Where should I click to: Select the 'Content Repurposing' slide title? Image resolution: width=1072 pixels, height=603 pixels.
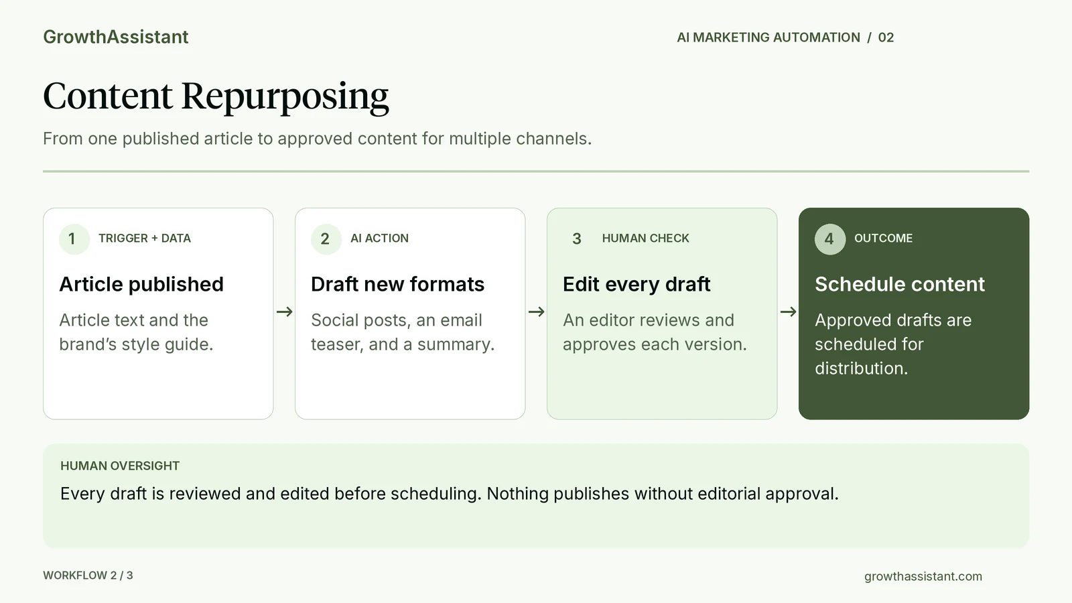coord(216,96)
